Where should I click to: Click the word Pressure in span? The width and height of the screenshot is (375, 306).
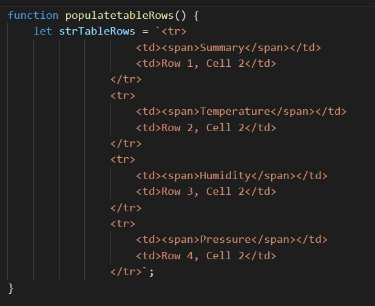click(x=225, y=240)
